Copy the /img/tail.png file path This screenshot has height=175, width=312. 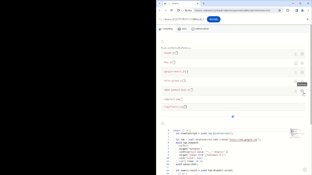(x=181, y=99)
